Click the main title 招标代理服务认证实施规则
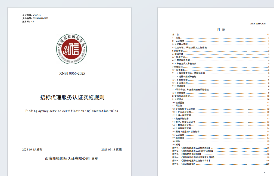The width and height of the screenshot is (274, 176). [x=72, y=98]
